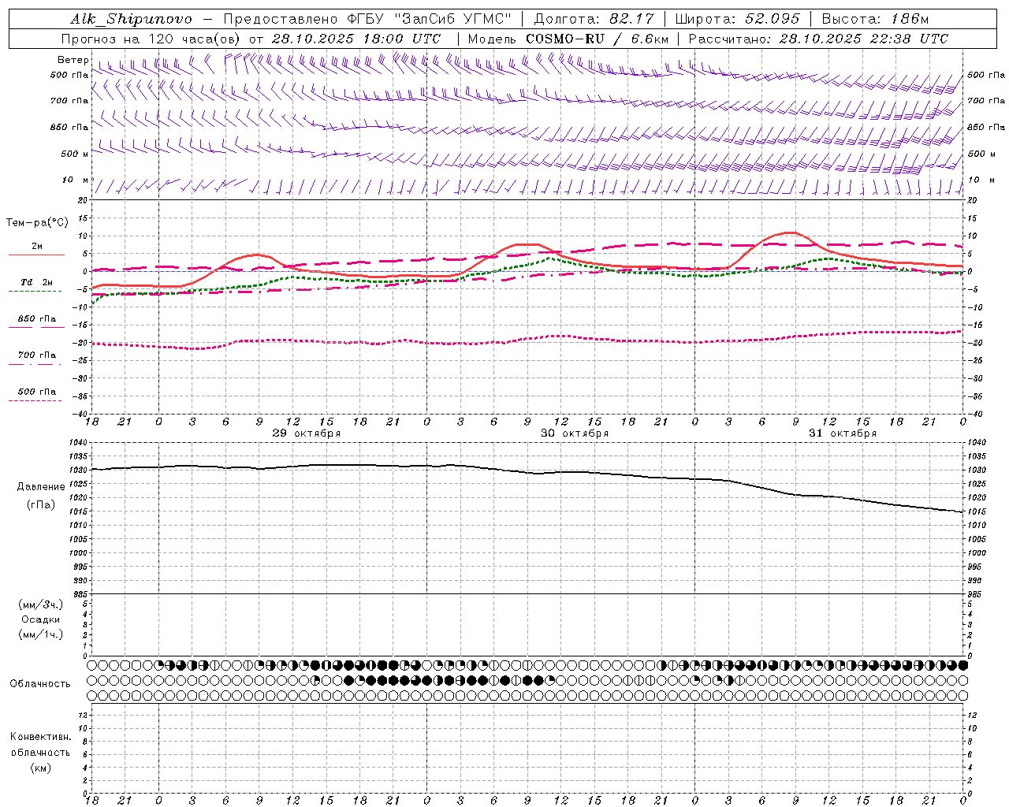
Task: Click the "Td 2м" dew point legend entry
Action: point(36,281)
